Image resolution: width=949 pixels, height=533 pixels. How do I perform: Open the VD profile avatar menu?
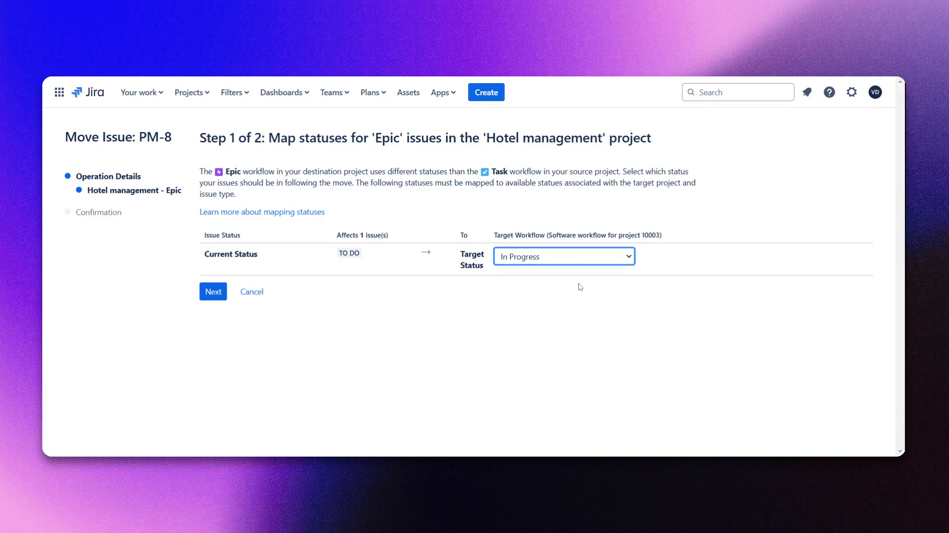click(875, 92)
